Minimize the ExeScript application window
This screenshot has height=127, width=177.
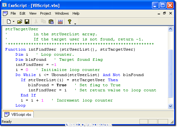(155, 5)
